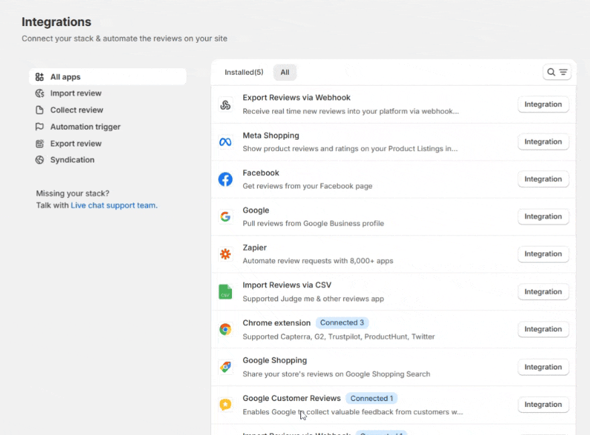Viewport: 590px width, 435px height.
Task: Click 'Get reviews from your Facebook page' text
Action: coord(308,186)
